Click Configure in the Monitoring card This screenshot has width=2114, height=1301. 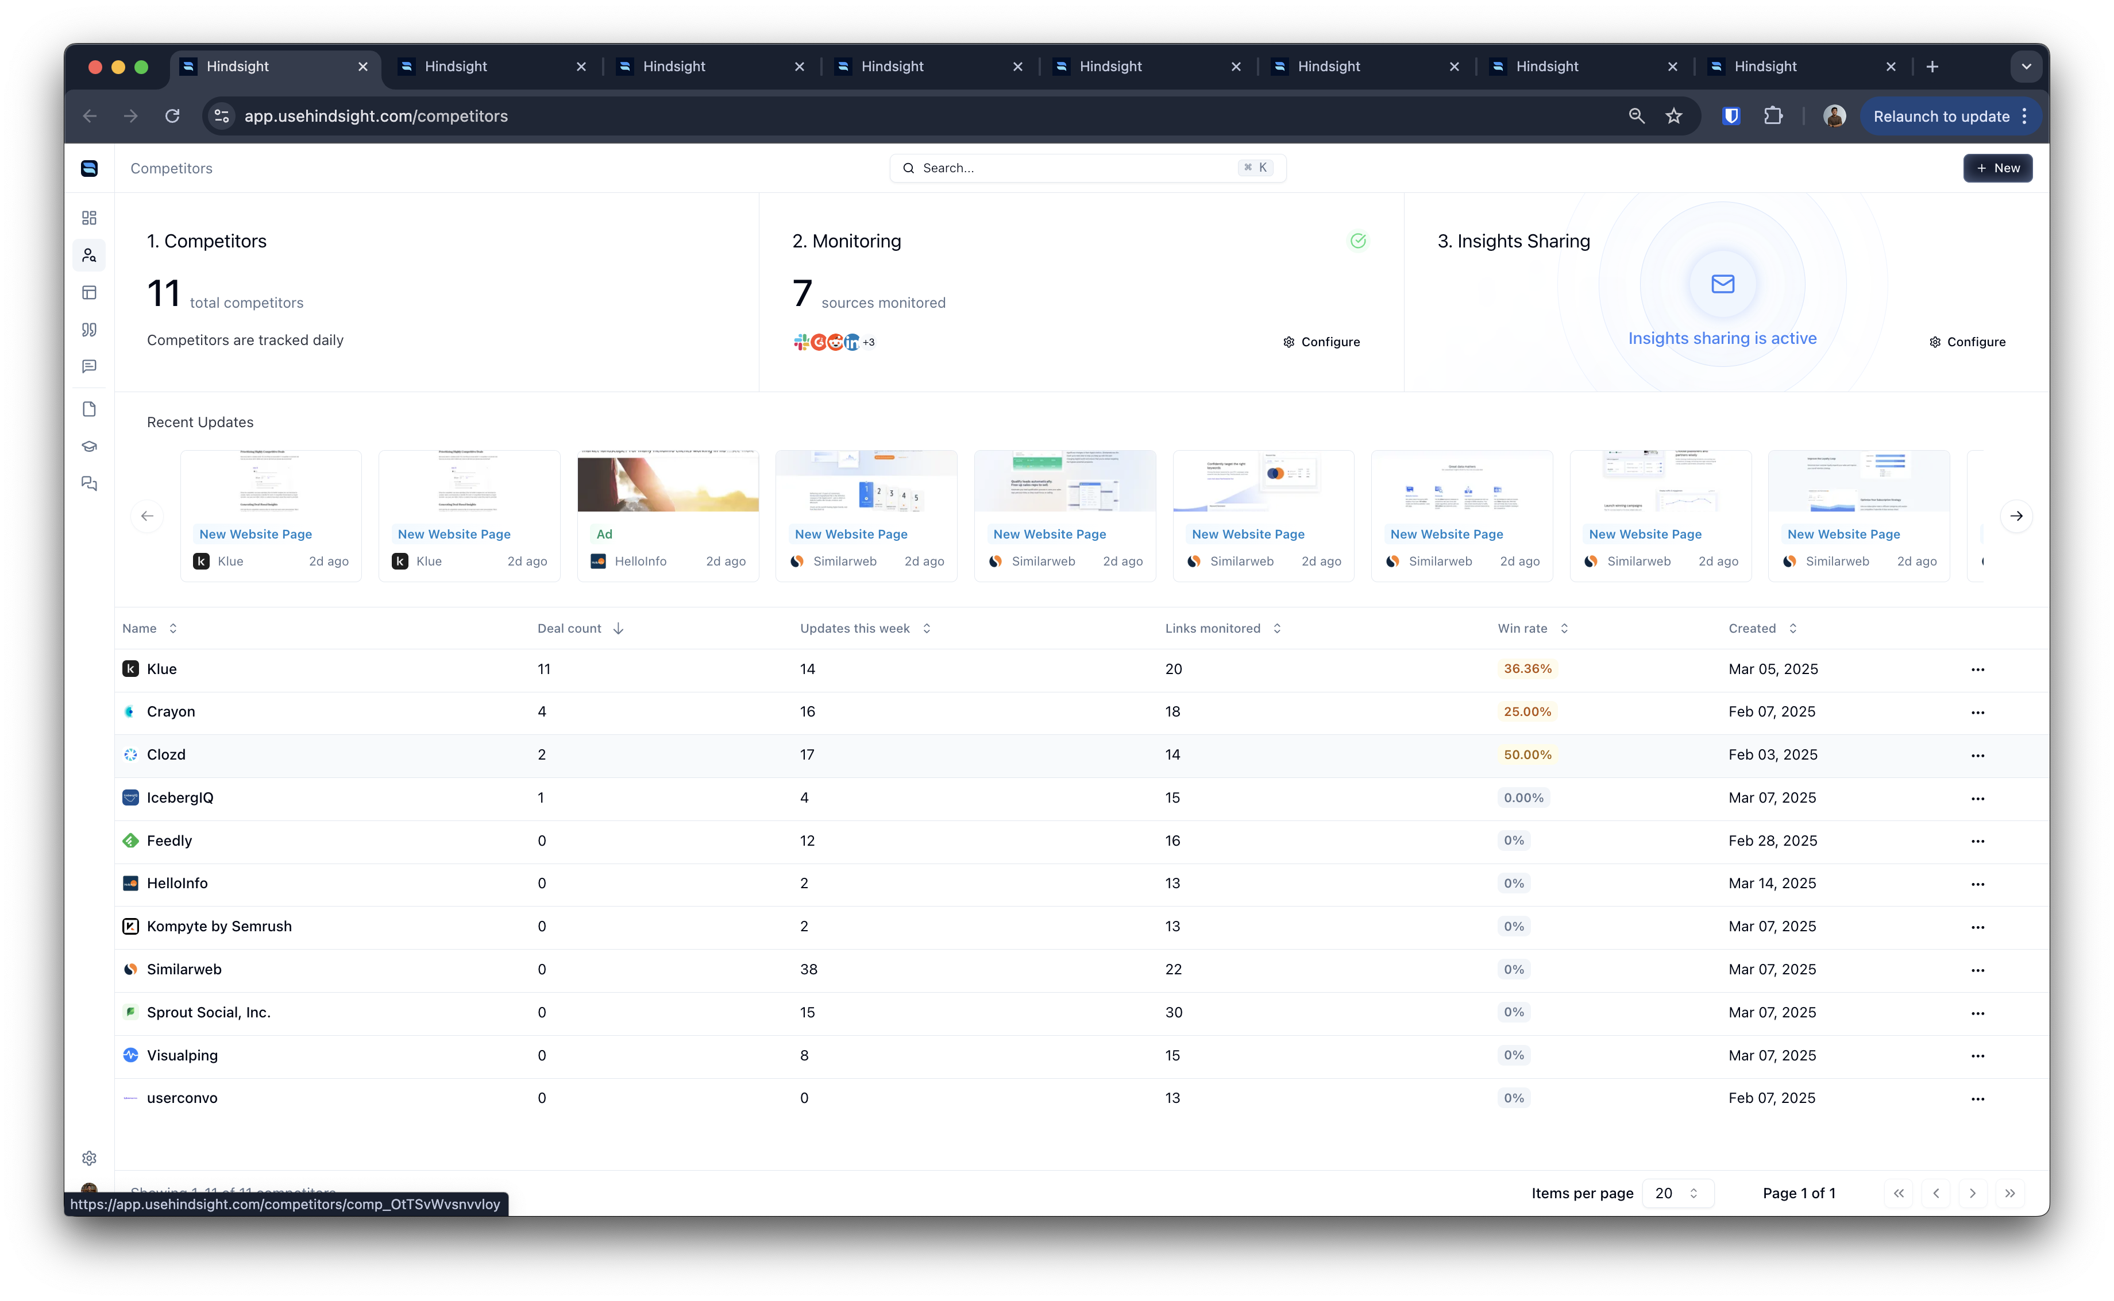pos(1321,342)
